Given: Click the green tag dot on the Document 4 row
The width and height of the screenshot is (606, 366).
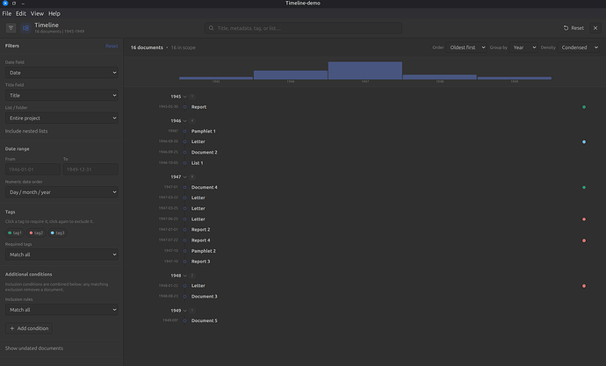Looking at the screenshot, I should 584,187.
